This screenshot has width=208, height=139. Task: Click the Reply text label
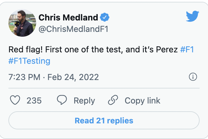pos(84,100)
